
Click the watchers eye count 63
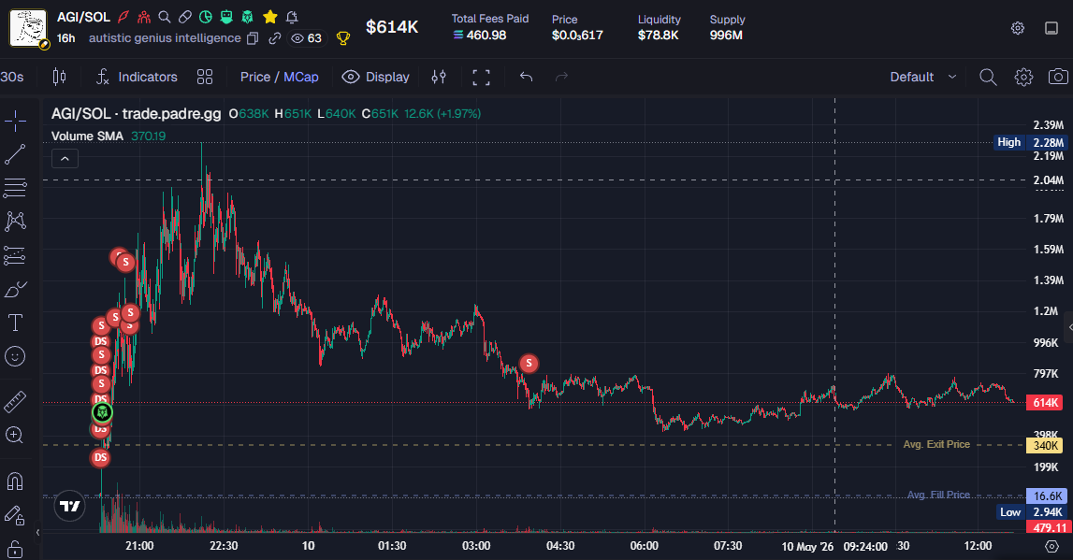[307, 38]
